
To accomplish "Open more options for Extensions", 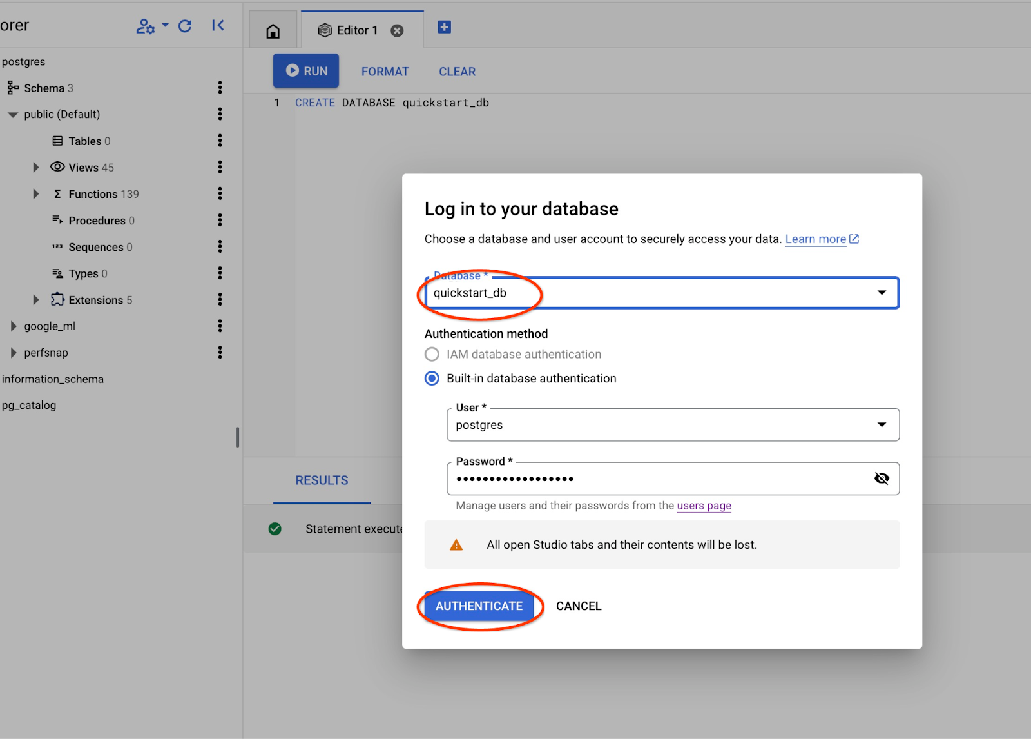I will point(220,299).
